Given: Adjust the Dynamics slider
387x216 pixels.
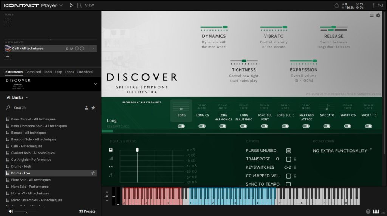Looking at the screenshot, I should (214, 27).
